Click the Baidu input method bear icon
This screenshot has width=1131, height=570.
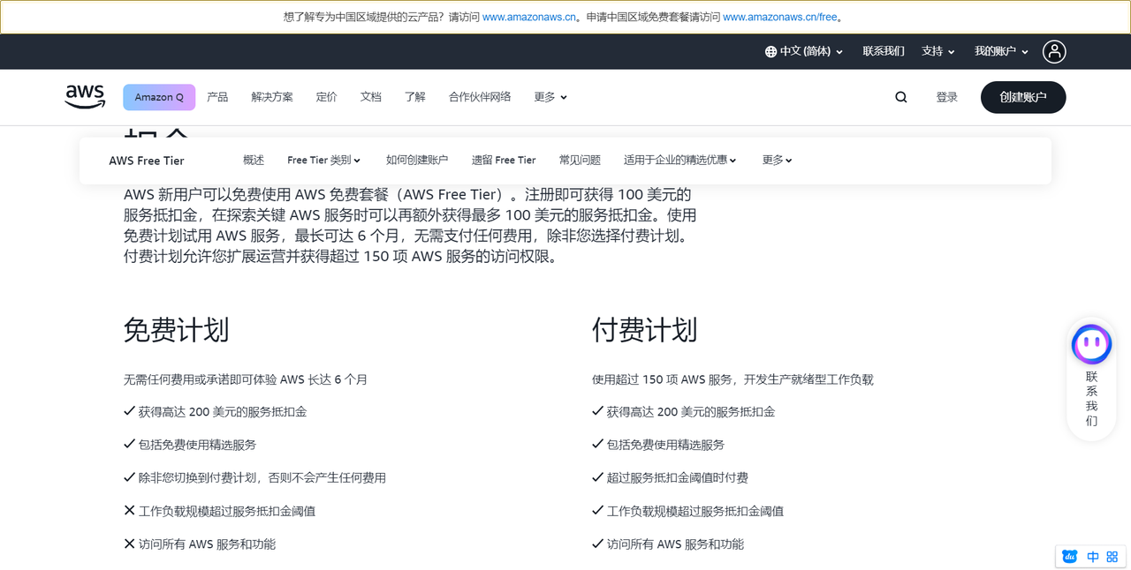tap(1069, 557)
